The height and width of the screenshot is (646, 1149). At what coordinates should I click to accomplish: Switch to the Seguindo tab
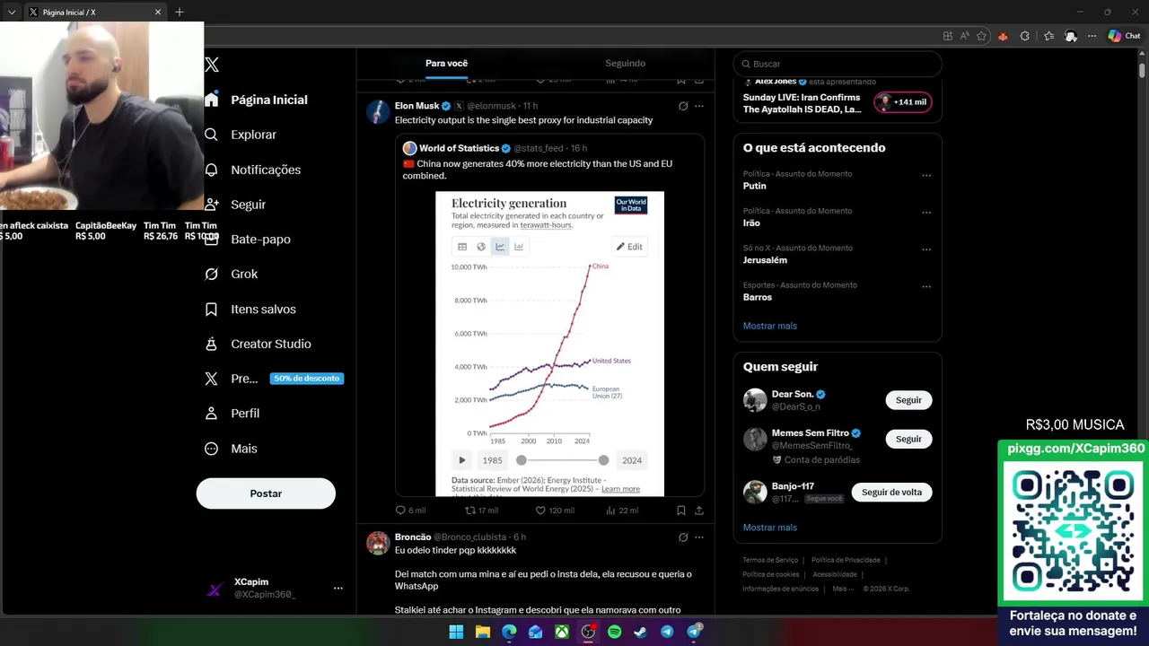tap(625, 63)
